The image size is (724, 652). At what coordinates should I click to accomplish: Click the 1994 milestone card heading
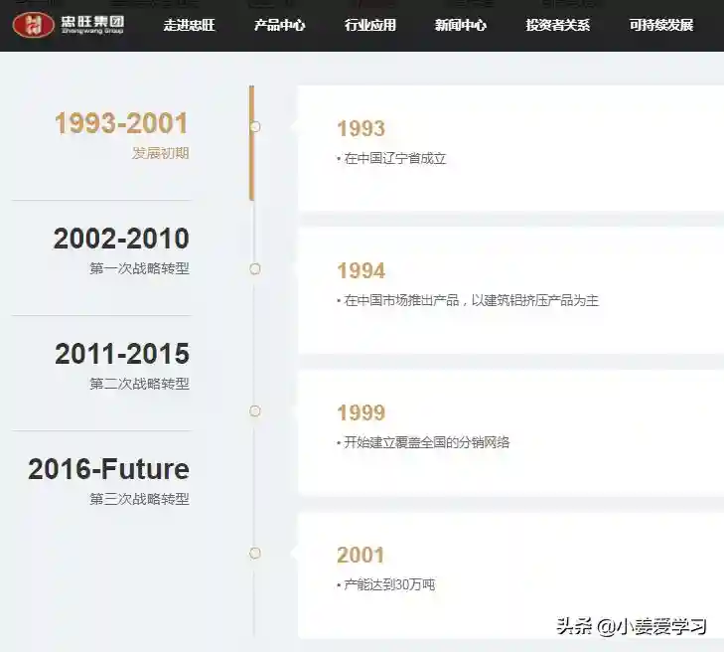[x=361, y=271]
